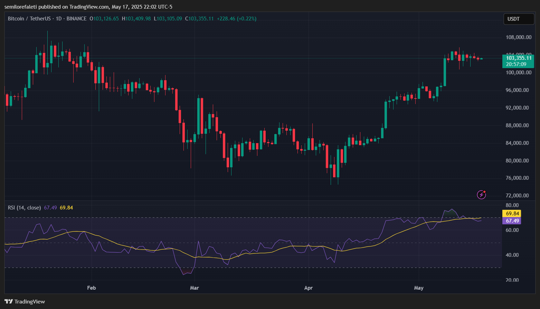Click the yellow 69.84 value in RSI legend
The width and height of the screenshot is (540, 309).
tap(66, 208)
